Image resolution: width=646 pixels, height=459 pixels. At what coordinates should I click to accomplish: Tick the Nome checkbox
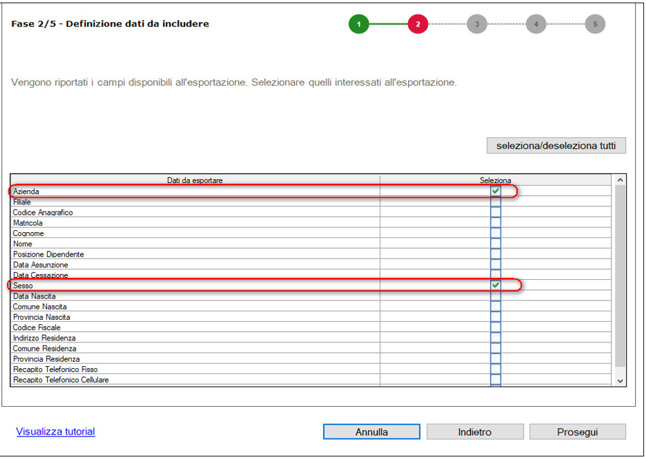[x=496, y=244]
